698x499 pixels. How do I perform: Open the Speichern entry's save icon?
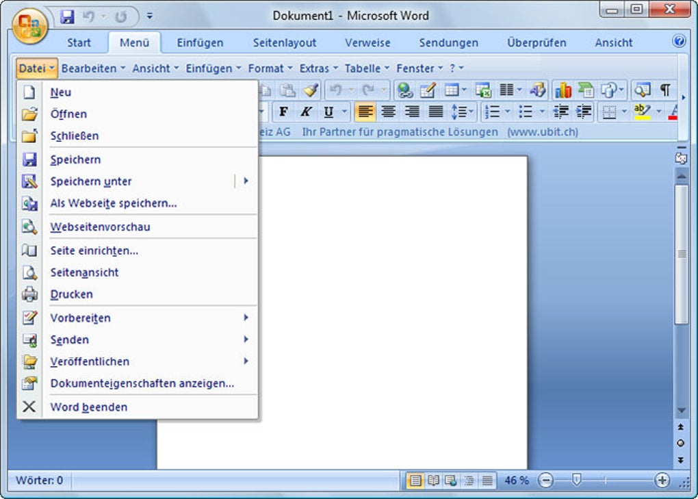29,159
